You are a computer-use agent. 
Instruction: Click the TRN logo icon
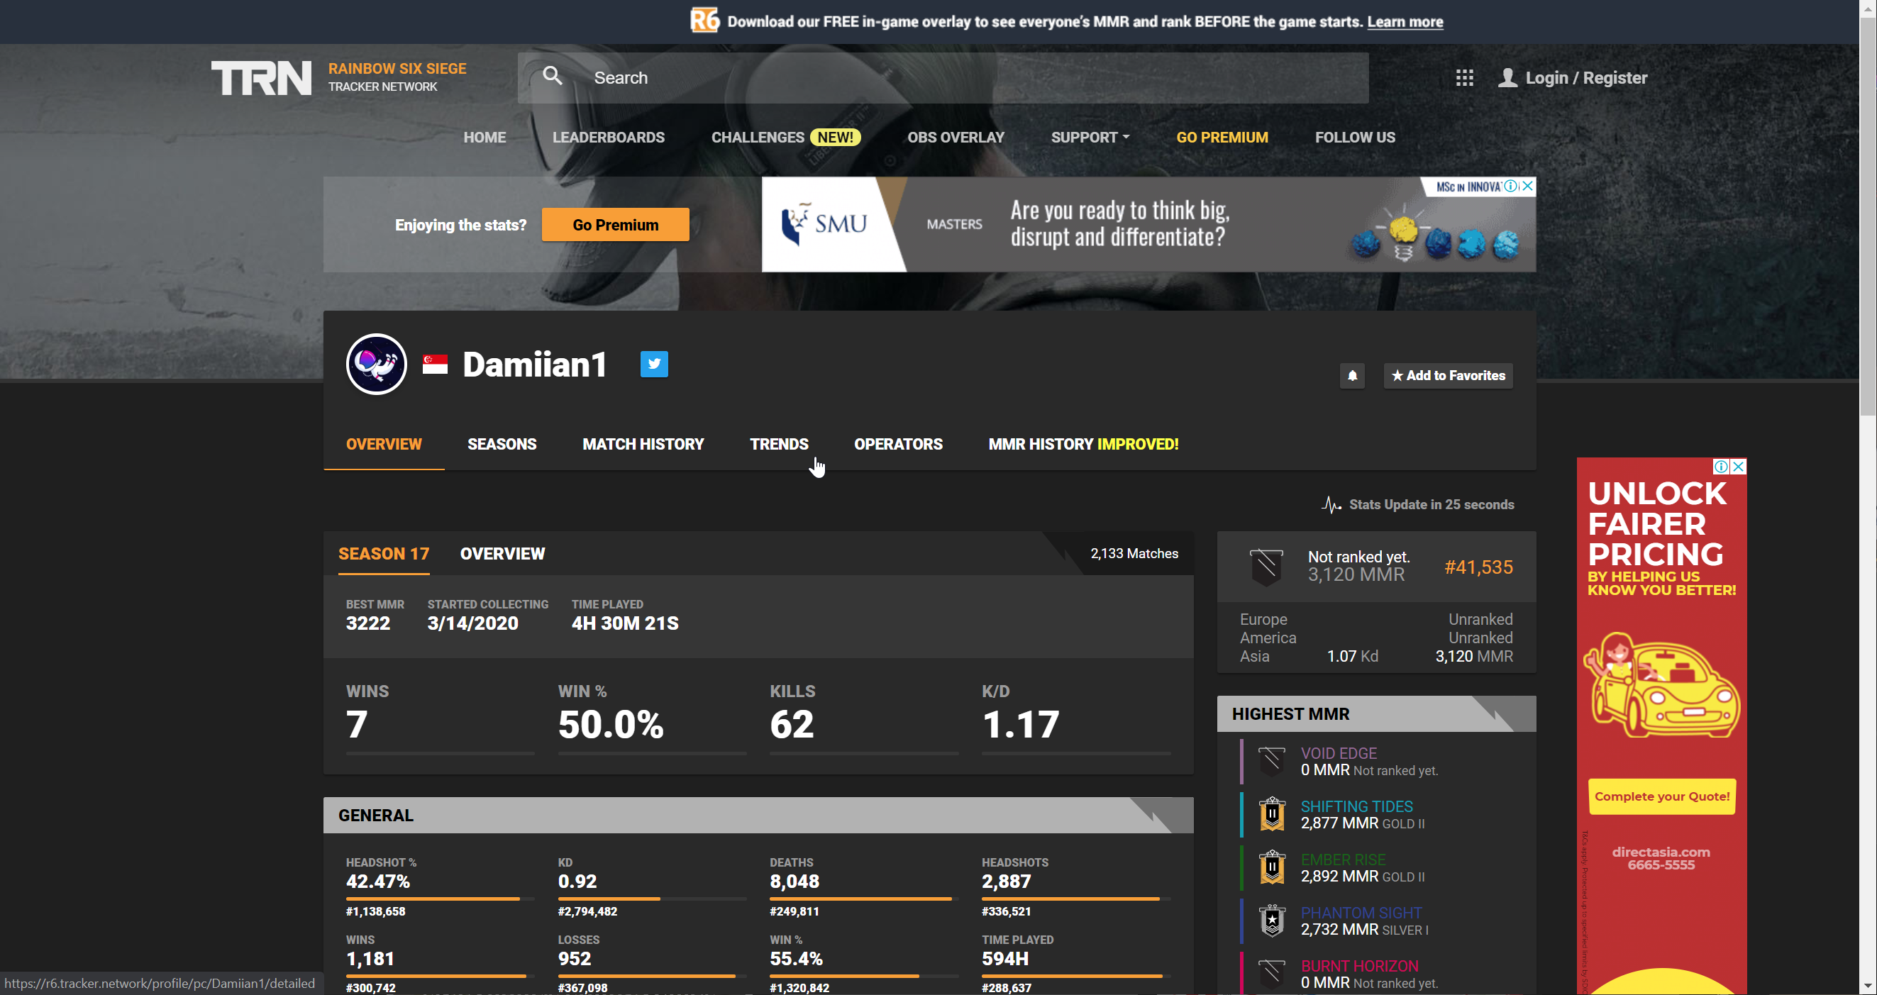tap(261, 78)
